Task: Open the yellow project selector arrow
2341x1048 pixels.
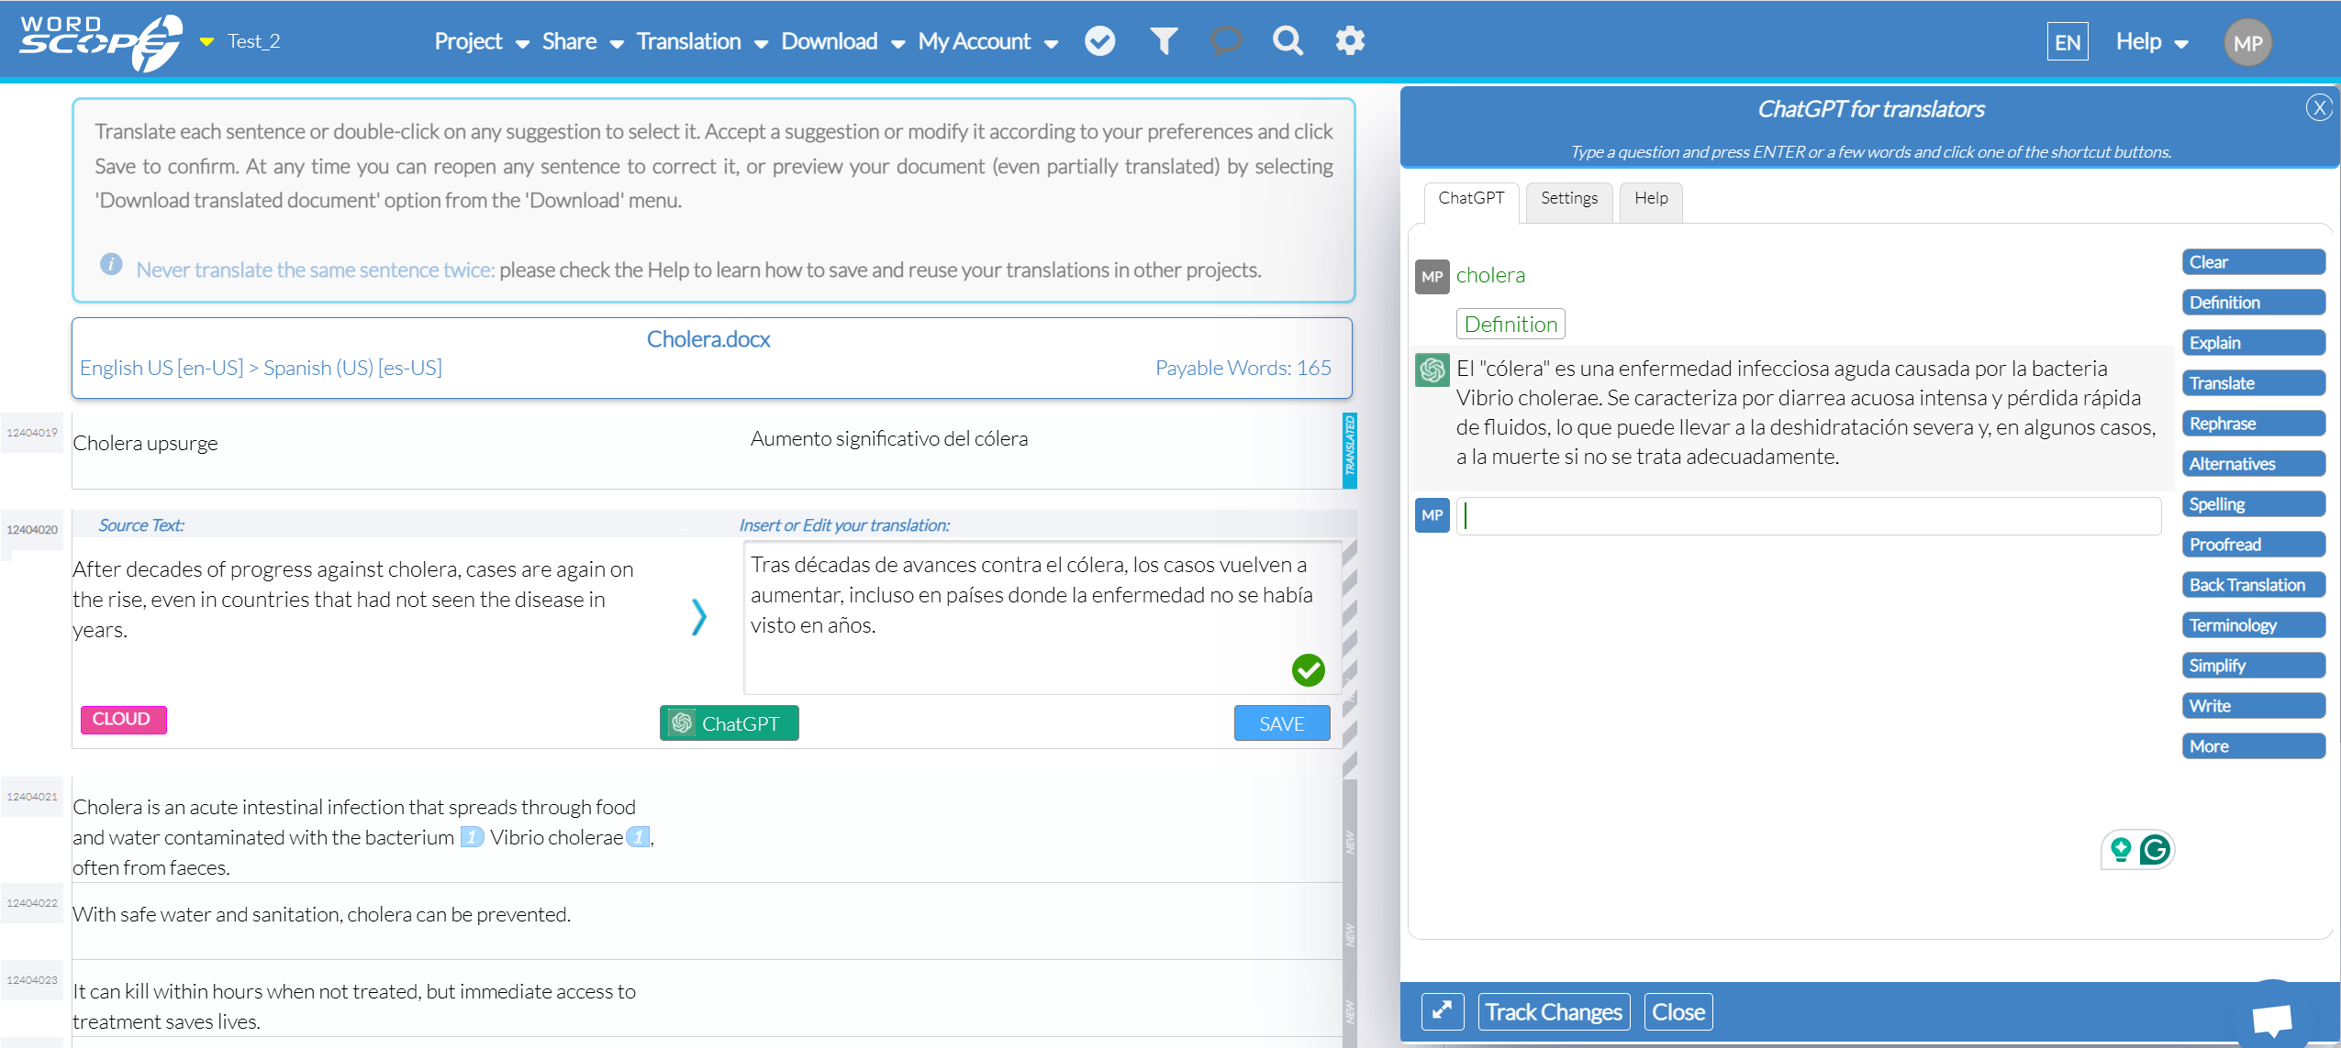Action: tap(207, 42)
